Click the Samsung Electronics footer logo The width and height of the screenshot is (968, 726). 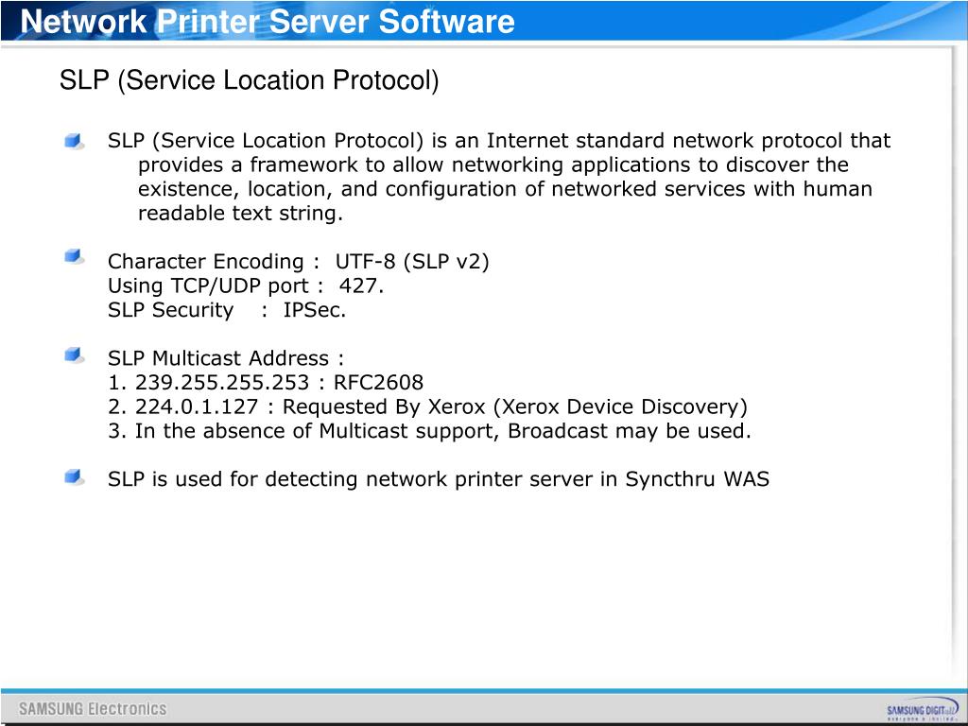[93, 709]
